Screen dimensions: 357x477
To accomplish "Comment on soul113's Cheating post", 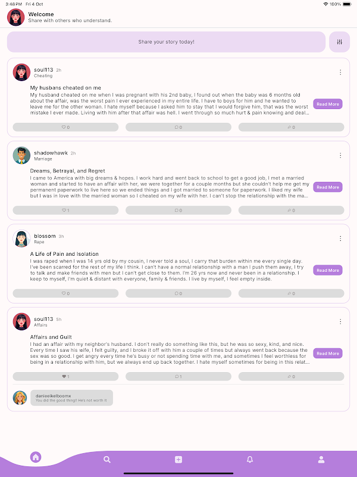I will coord(178,127).
